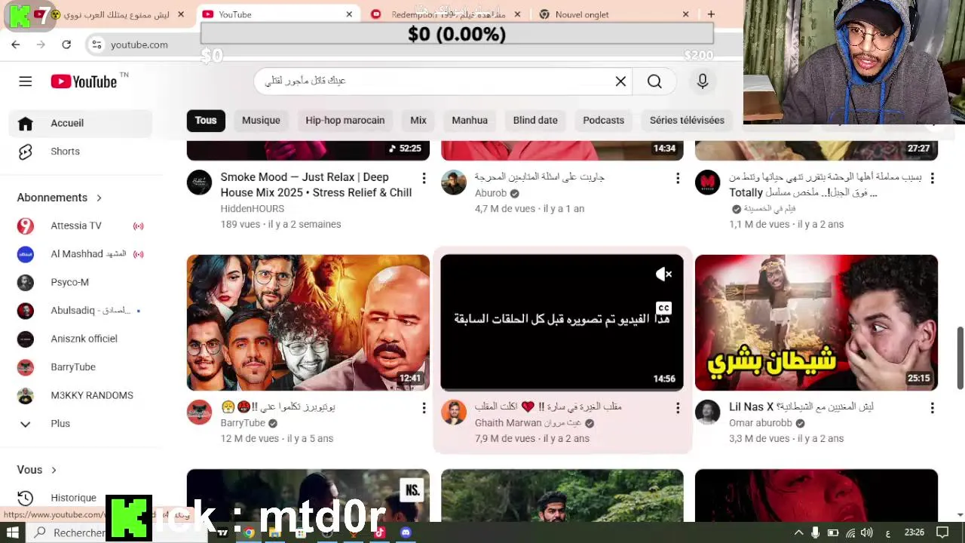This screenshot has height=543, width=965.
Task: Open Al Mashhad subscription
Action: tap(81, 254)
